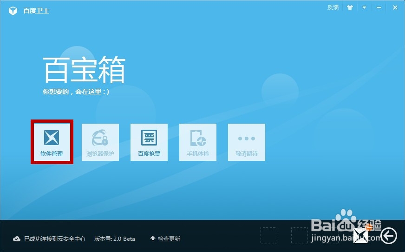
Task: Close the 百度卫士 window
Action: click(x=395, y=7)
